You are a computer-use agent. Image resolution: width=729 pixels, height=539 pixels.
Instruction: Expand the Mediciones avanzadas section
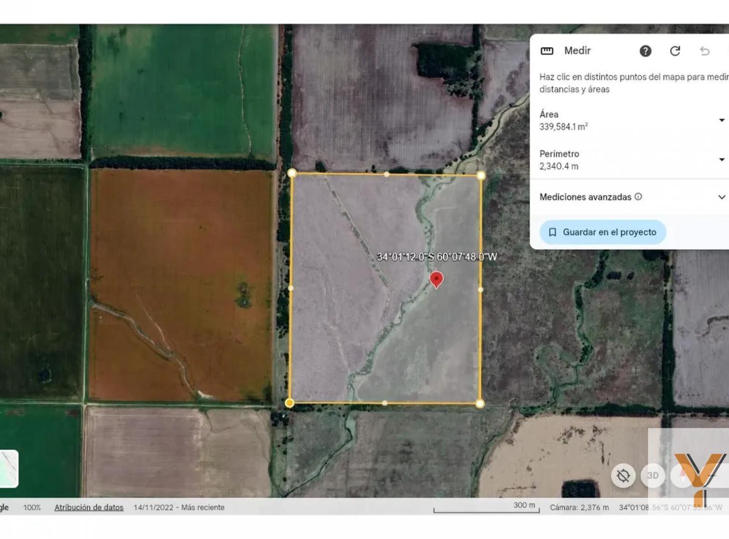(722, 197)
